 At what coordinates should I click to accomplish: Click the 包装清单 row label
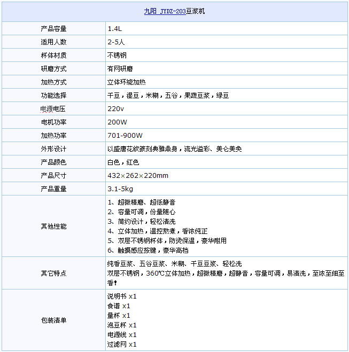pos(53,320)
